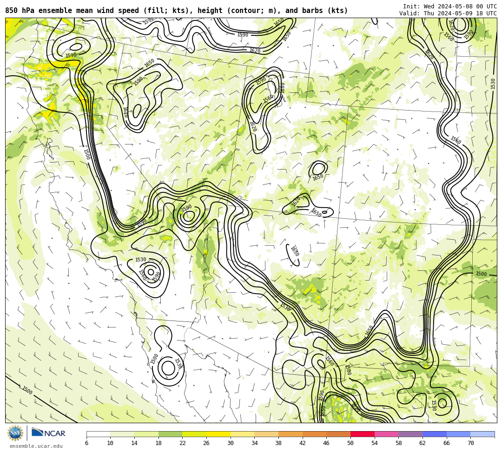Pick the red 50–54 kts colorbar segment
Viewport: 502px width, 452px height.
pyautogui.click(x=363, y=434)
